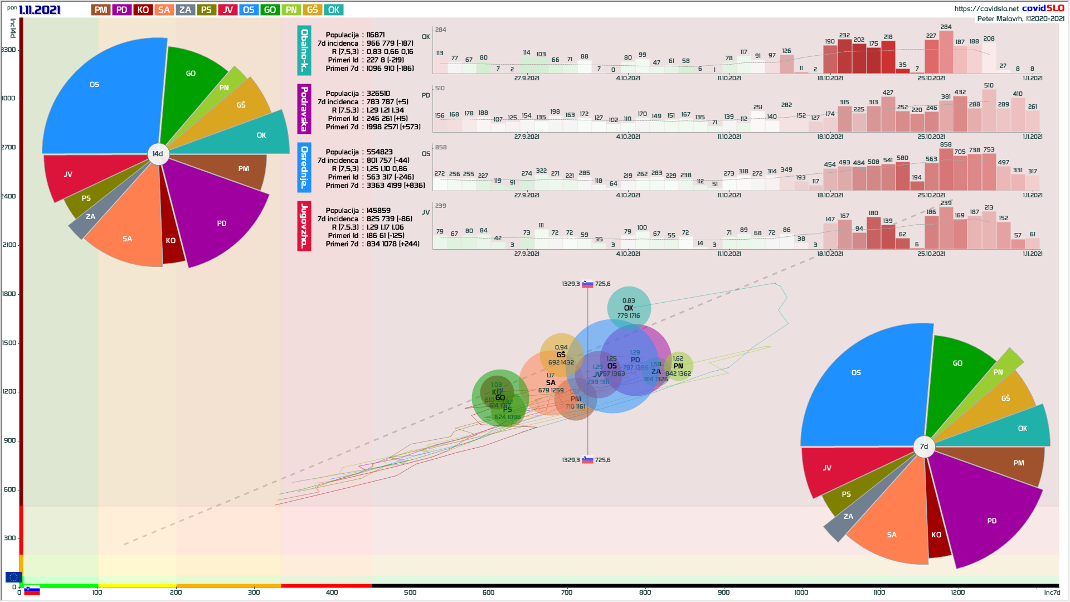The height and width of the screenshot is (602, 1070).
Task: Expand the Osrednje region label
Action: tap(304, 167)
